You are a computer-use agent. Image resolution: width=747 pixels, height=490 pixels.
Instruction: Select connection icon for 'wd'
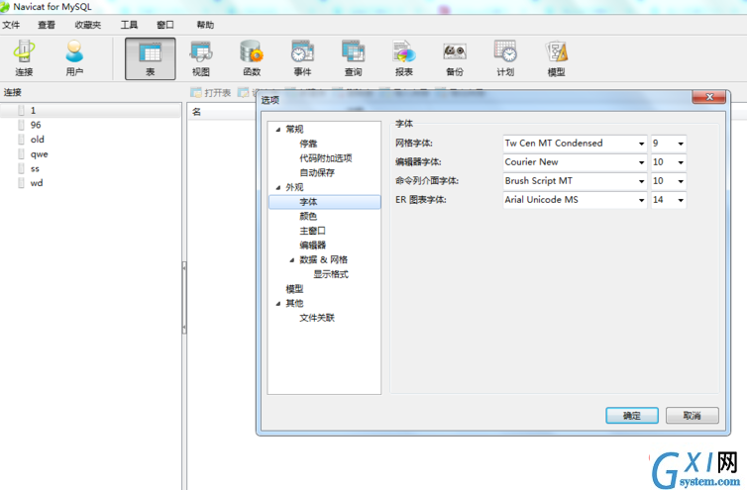coord(21,183)
